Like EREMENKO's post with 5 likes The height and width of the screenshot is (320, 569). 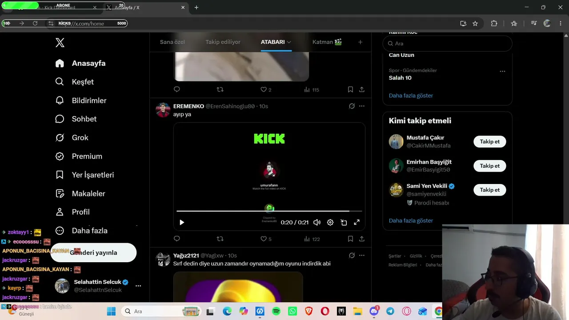(x=266, y=239)
